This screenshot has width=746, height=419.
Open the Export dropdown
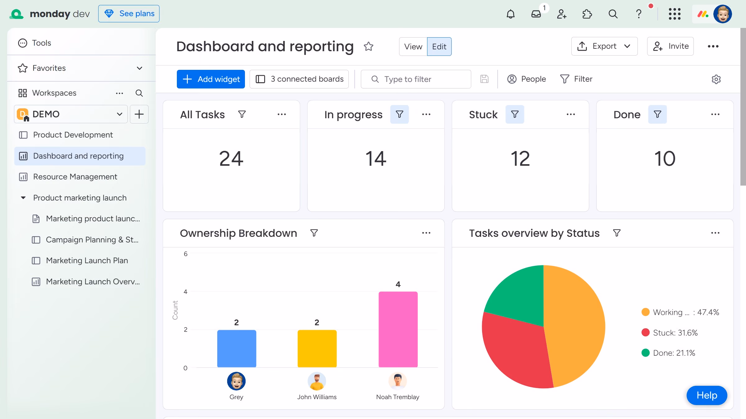pos(604,46)
